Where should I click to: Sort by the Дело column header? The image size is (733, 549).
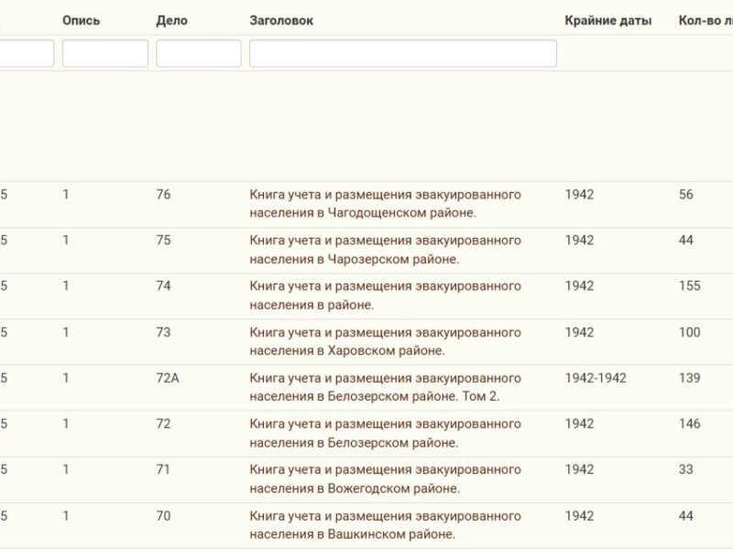click(x=171, y=20)
